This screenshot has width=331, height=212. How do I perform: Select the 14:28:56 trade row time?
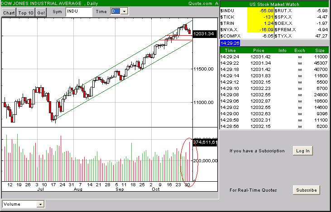tap(230, 126)
